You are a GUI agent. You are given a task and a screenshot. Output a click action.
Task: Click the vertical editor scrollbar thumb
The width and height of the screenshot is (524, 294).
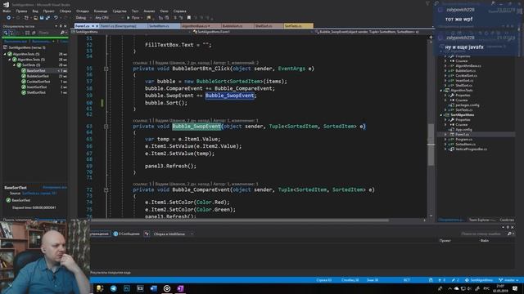[431, 145]
